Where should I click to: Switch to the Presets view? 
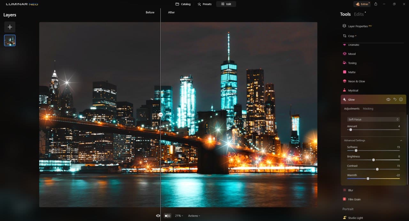click(204, 4)
